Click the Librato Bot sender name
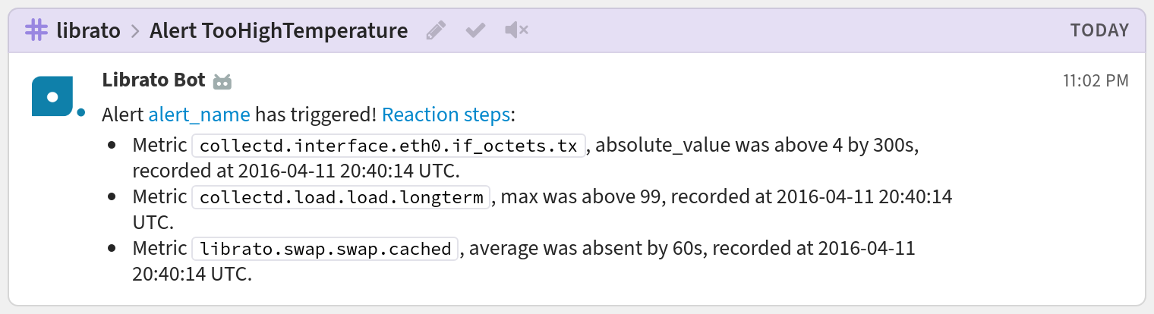Image resolution: width=1154 pixels, height=314 pixels. click(153, 80)
